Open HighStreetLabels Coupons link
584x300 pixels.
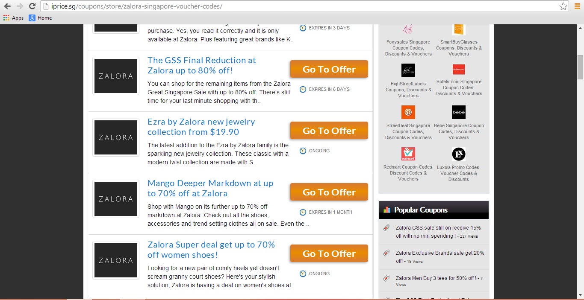point(408,90)
